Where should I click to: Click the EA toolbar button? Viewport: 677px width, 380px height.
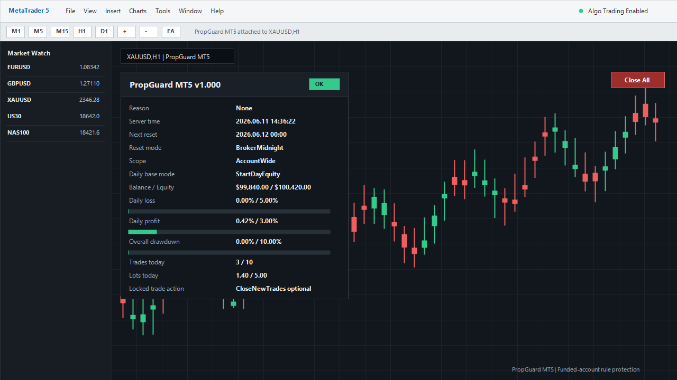click(171, 32)
